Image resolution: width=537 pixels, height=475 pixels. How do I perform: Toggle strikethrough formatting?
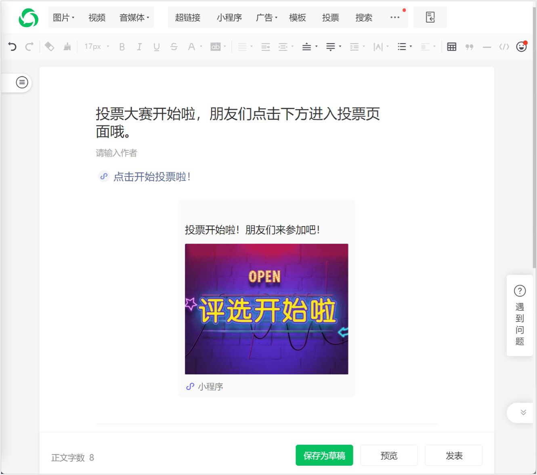point(174,47)
